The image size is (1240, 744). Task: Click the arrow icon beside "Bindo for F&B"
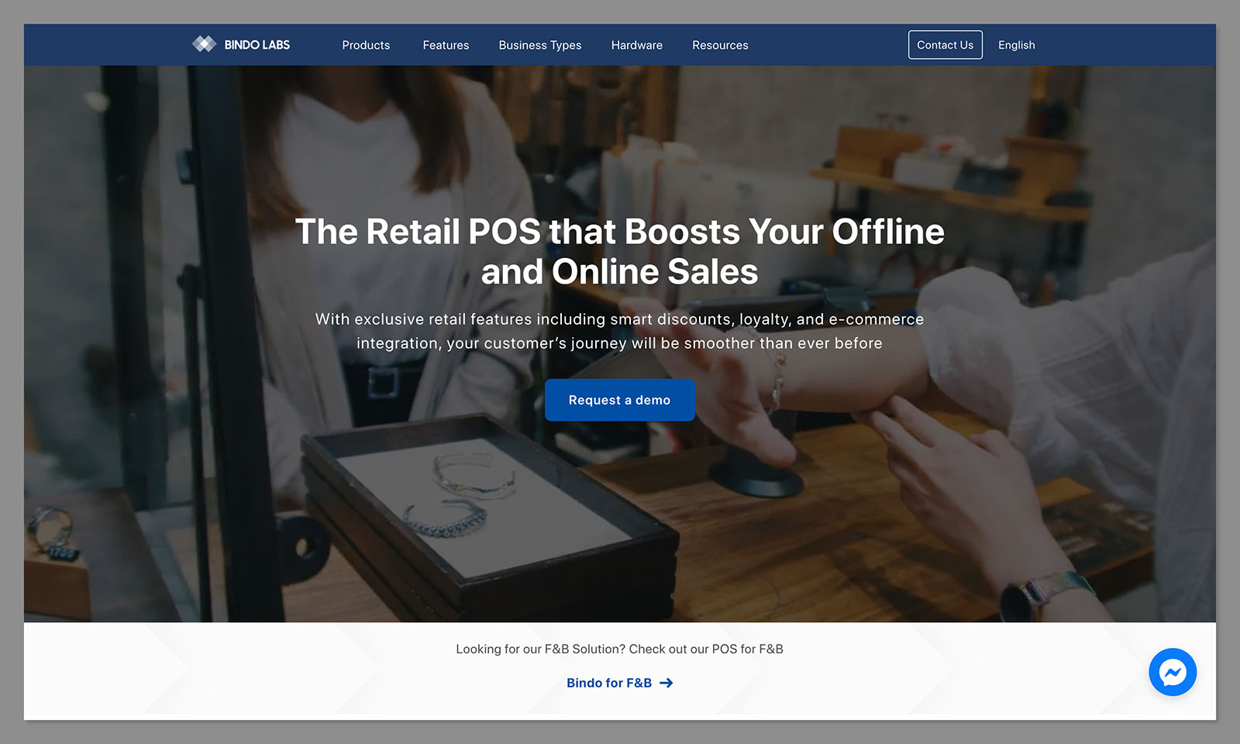(x=666, y=683)
